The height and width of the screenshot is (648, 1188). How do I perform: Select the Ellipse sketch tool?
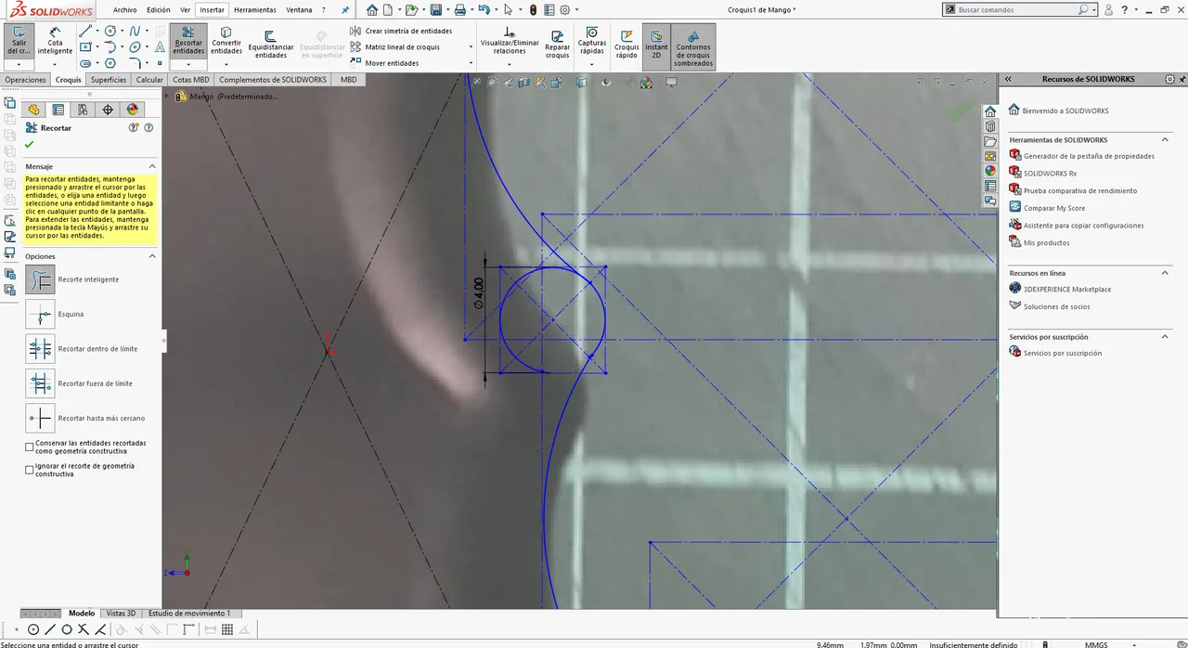[x=136, y=46]
